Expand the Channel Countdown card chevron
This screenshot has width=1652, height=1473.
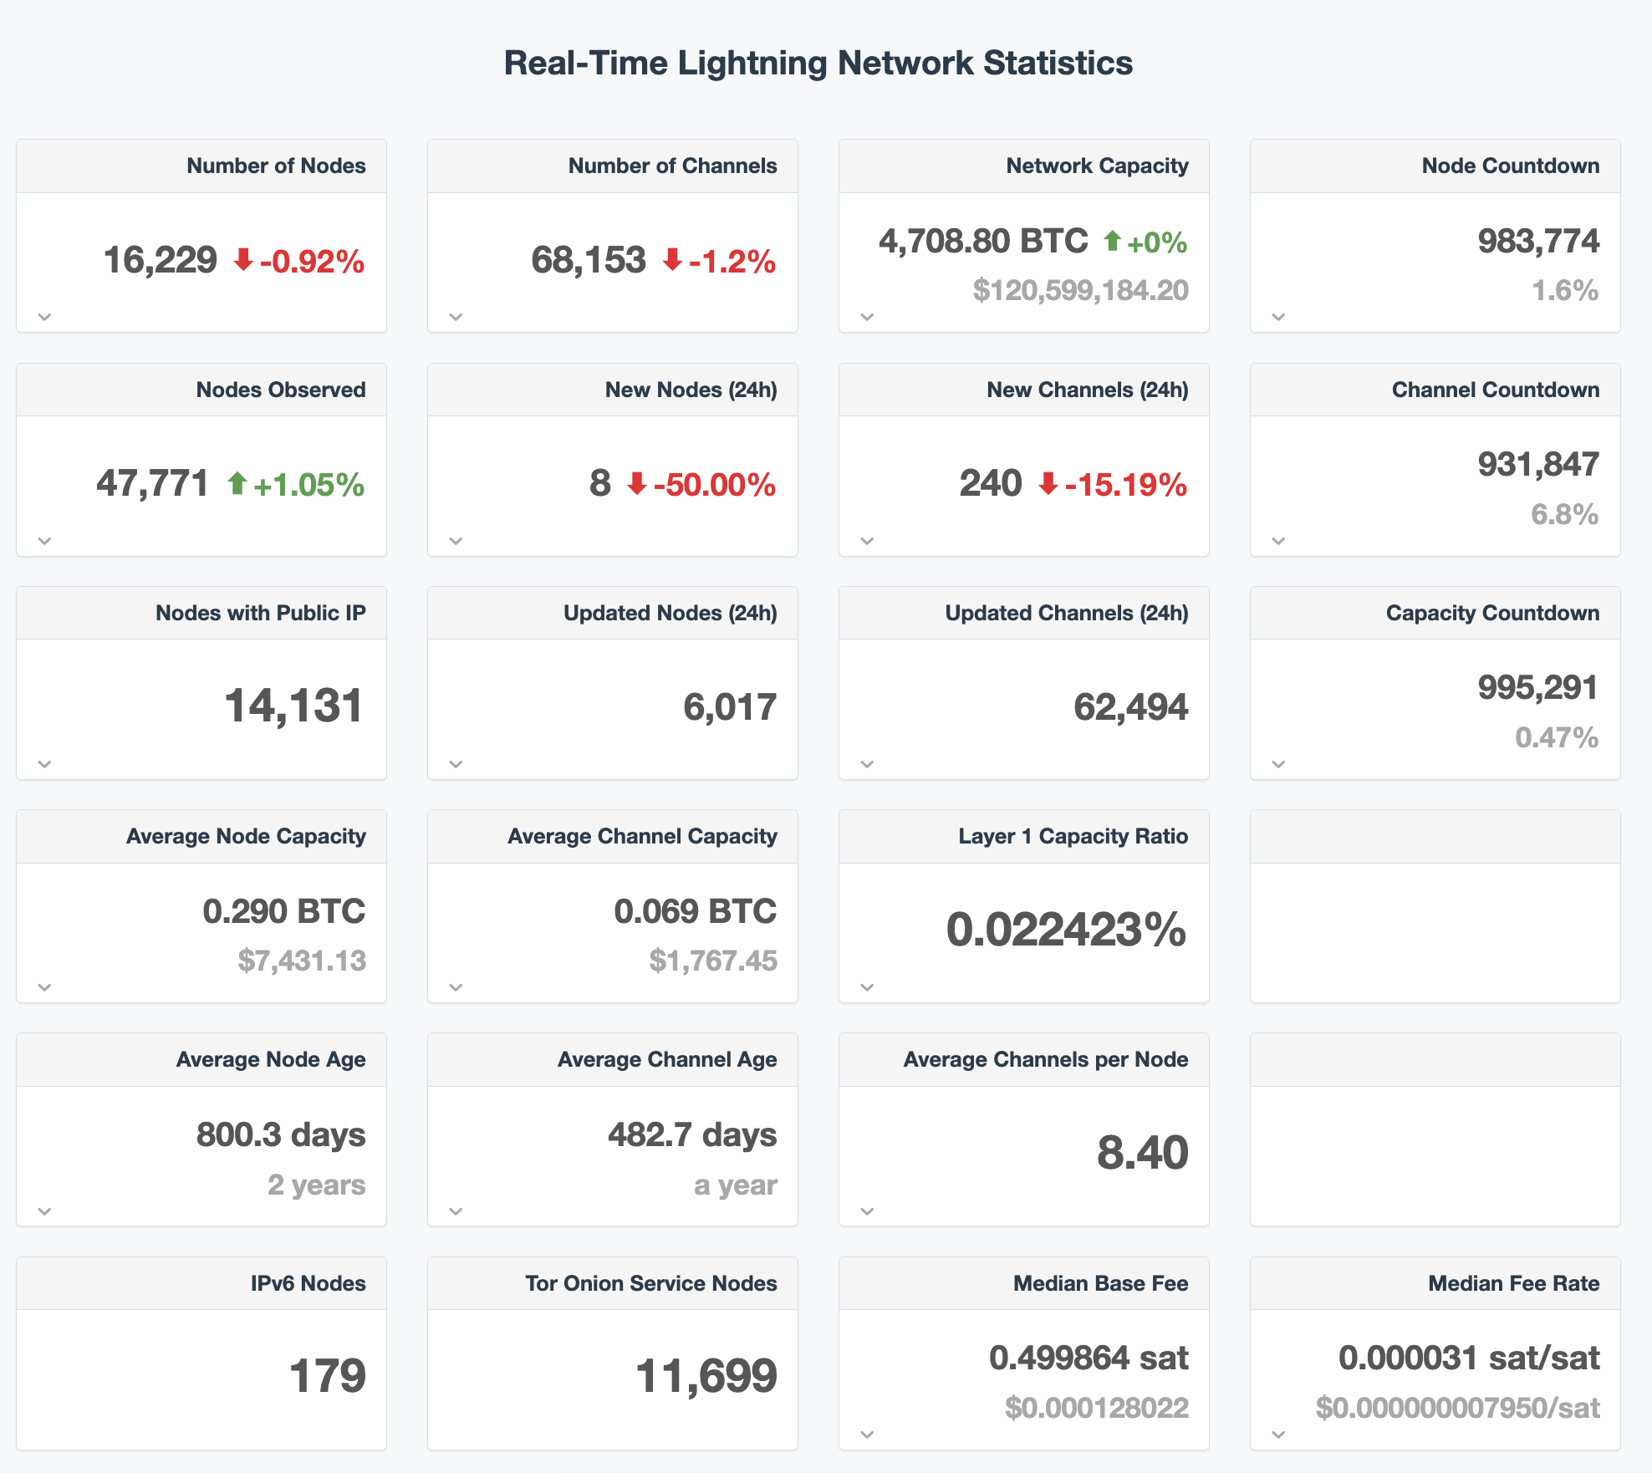(1278, 541)
